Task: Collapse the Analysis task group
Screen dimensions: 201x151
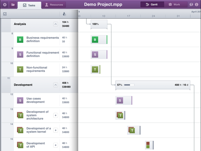Action: pos(55,24)
